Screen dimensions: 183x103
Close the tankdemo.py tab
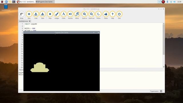(30, 21)
